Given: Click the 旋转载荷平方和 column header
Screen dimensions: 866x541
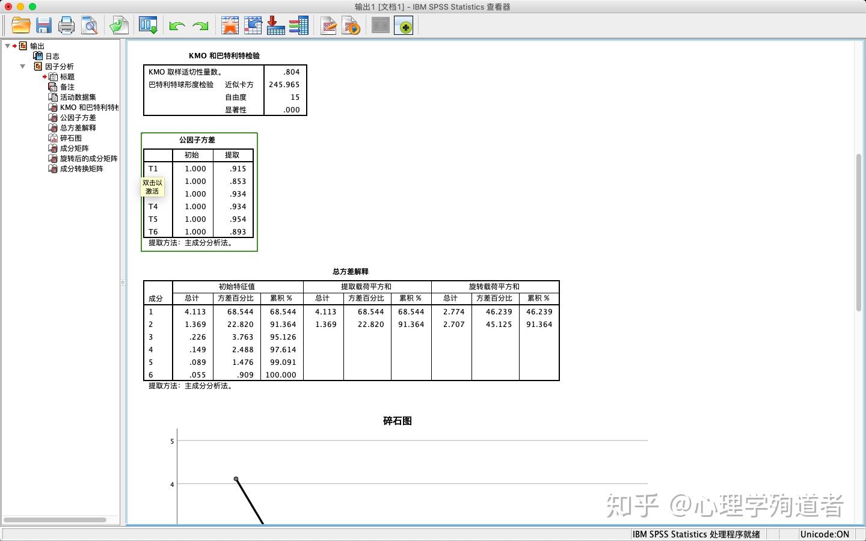Looking at the screenshot, I should pos(494,286).
